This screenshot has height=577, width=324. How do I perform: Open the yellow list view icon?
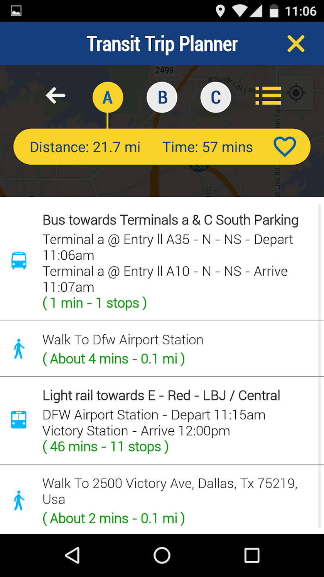point(268,95)
